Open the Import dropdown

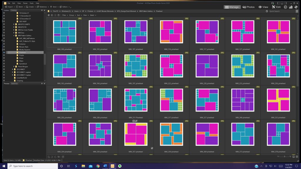[x=10, y=7]
